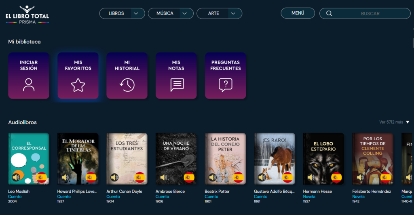Image resolution: width=414 pixels, height=215 pixels.
Task: Click Spanish flag badge on El Corresponsal
Action: coord(41,177)
